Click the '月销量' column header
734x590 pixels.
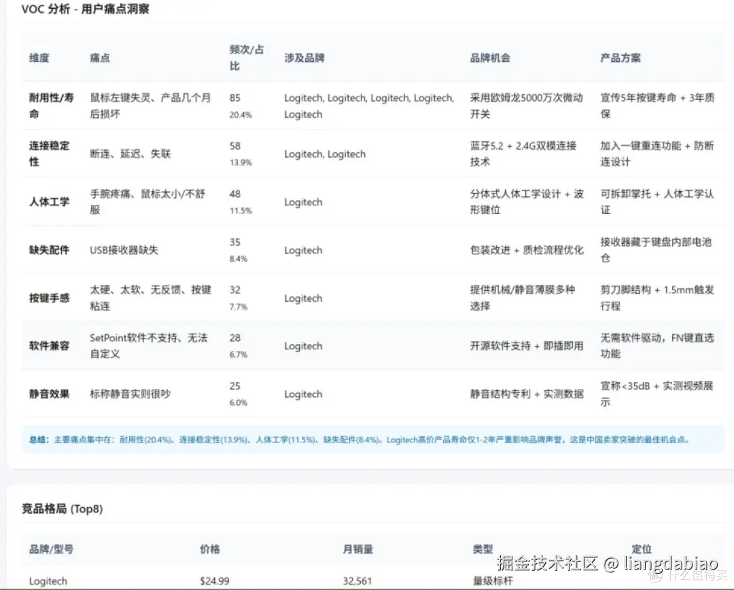(x=357, y=549)
